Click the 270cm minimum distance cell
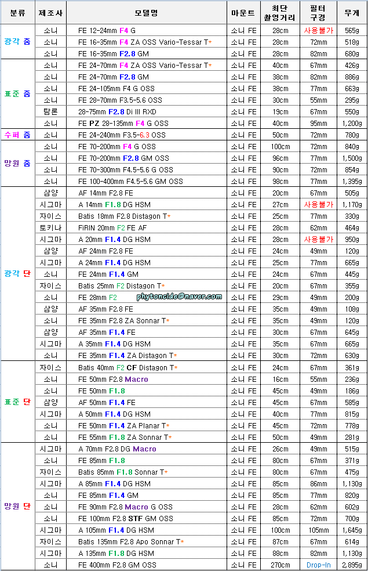368x571 pixels. (280, 566)
